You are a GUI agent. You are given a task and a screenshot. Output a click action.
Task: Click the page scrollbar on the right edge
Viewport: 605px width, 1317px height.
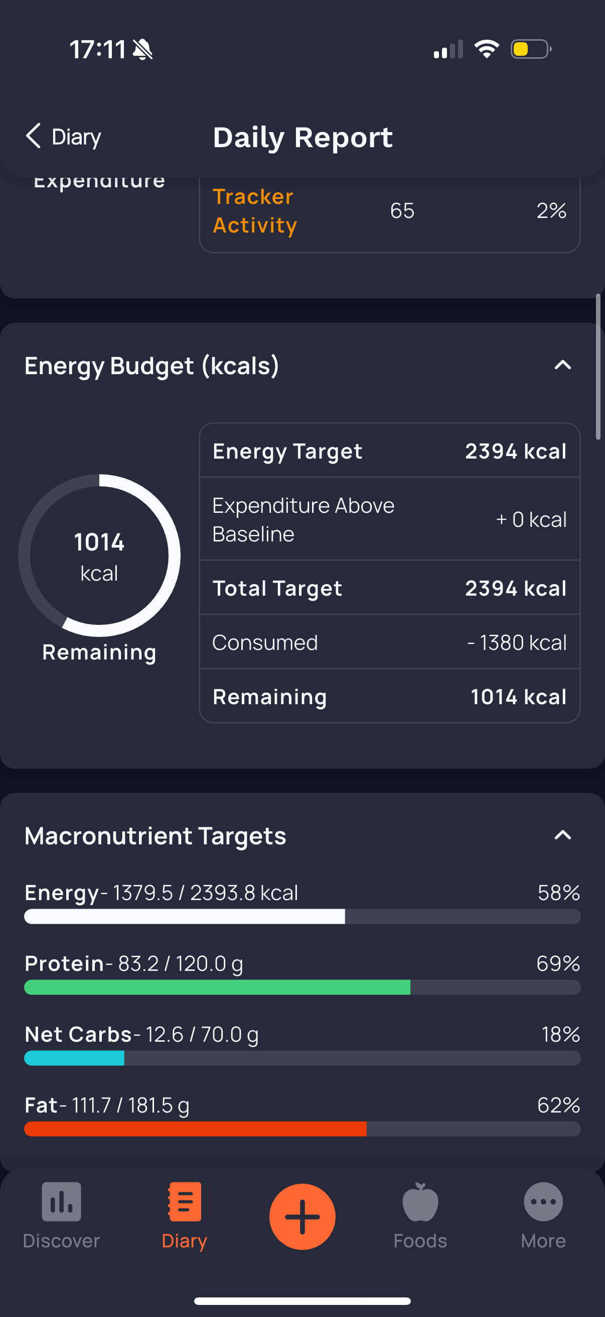(x=598, y=367)
